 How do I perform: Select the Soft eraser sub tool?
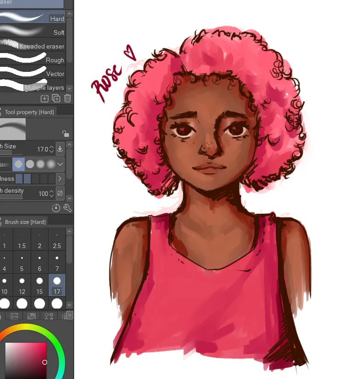point(32,31)
